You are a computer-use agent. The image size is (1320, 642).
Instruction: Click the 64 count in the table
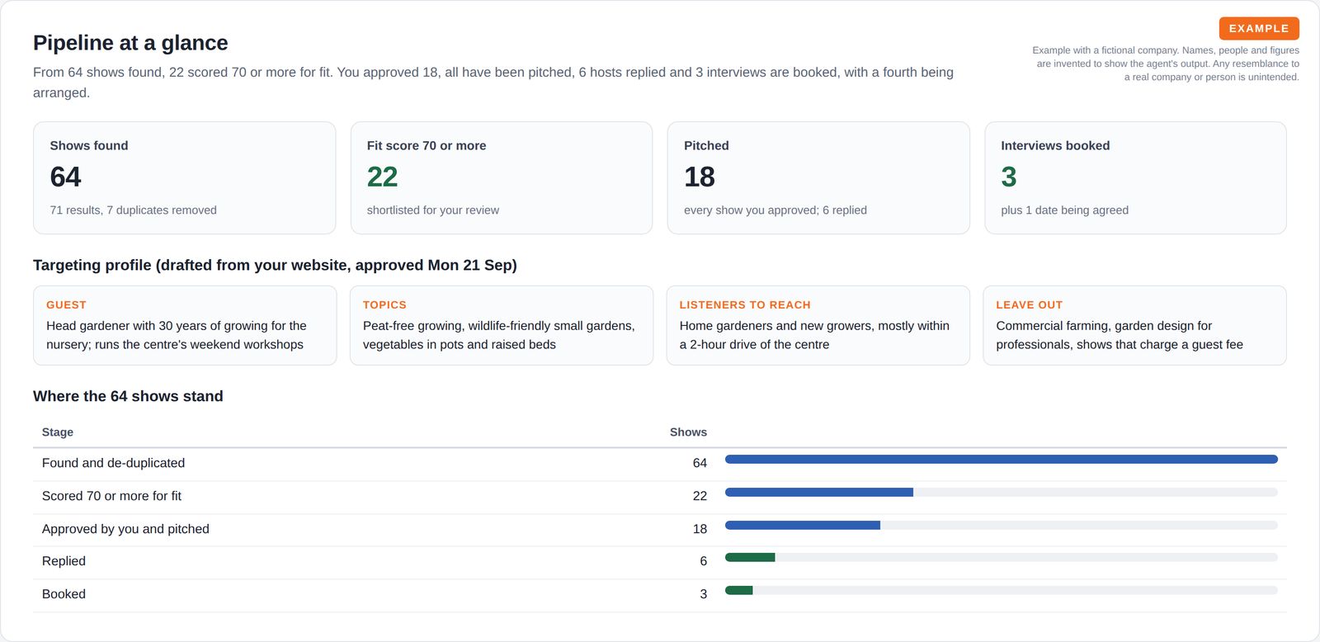[x=700, y=463]
